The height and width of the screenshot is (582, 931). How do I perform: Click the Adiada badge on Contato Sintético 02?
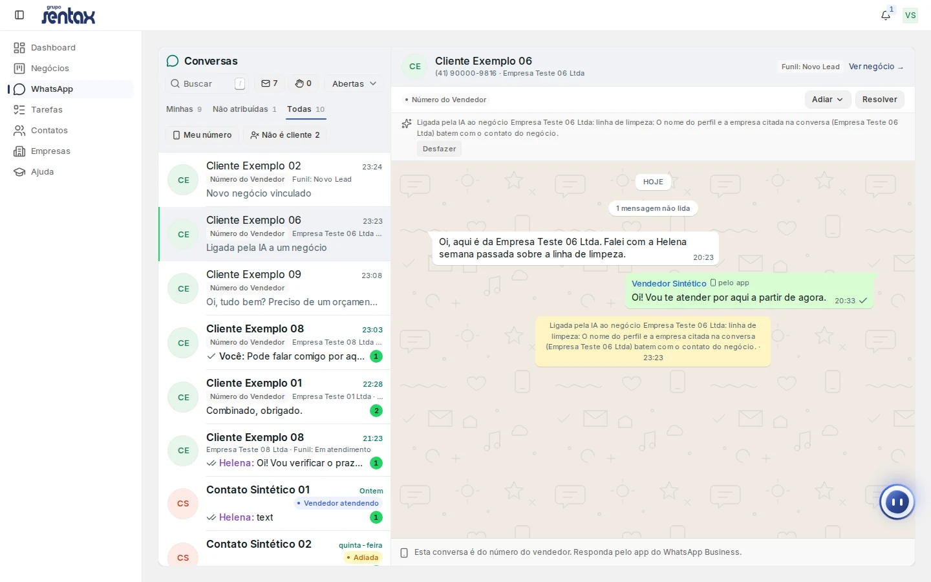point(363,557)
